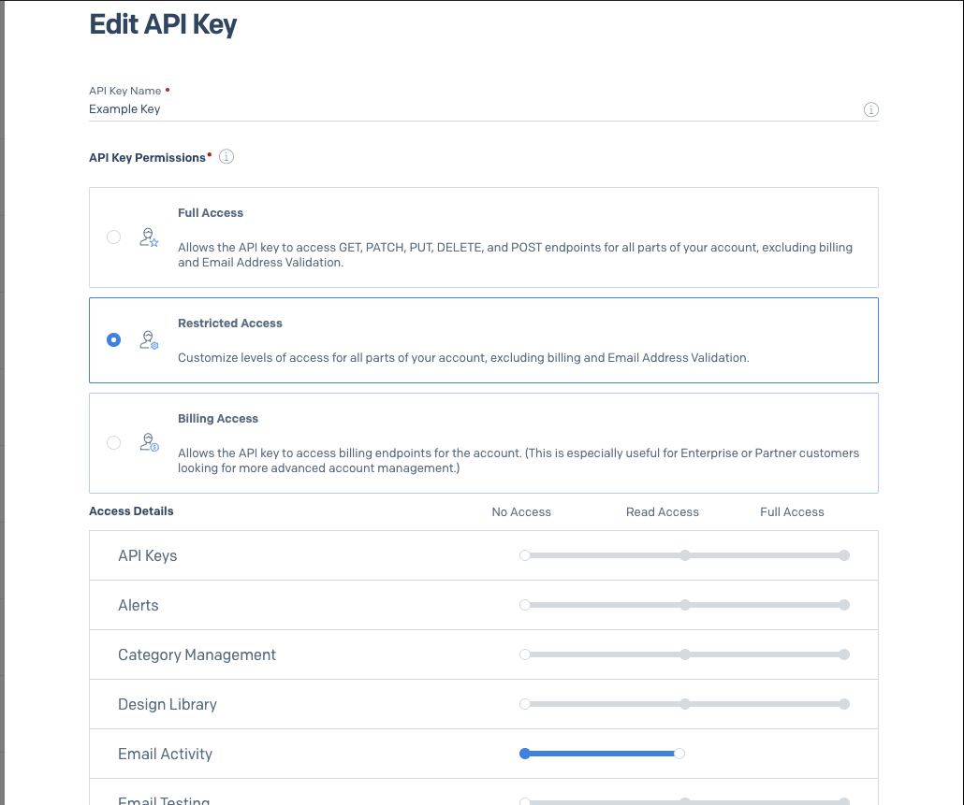This screenshot has height=805, width=964.
Task: Select the Full Access radio button
Action: coord(113,237)
